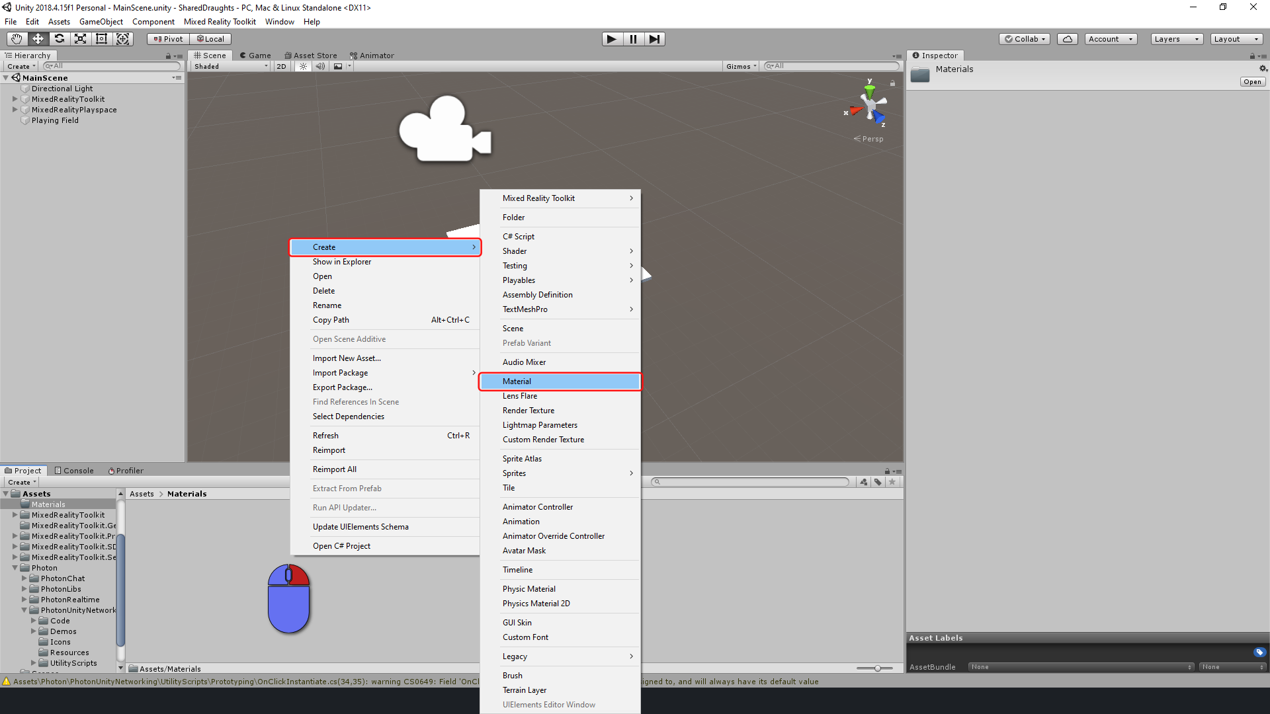Click the blue asset label tag icon

pos(1259,653)
